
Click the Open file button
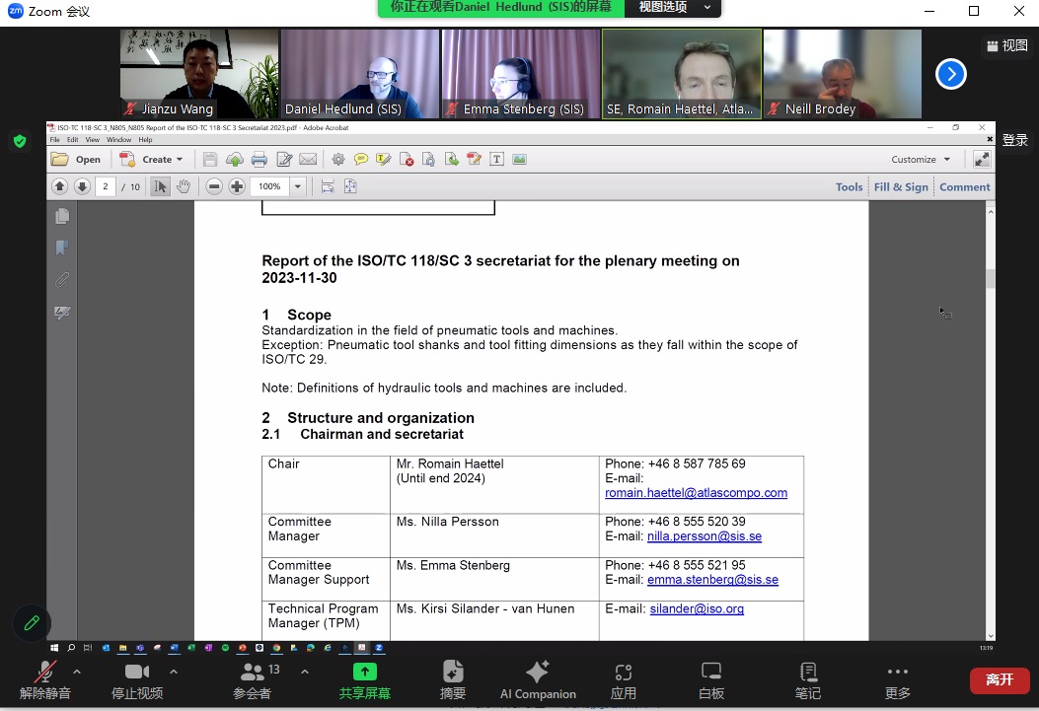coord(76,160)
